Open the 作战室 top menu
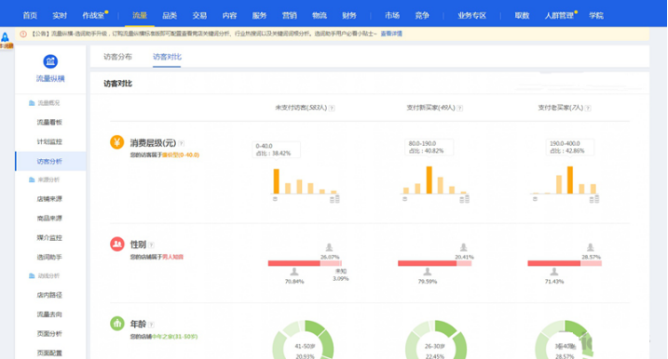This screenshot has height=359, width=668. click(x=93, y=15)
